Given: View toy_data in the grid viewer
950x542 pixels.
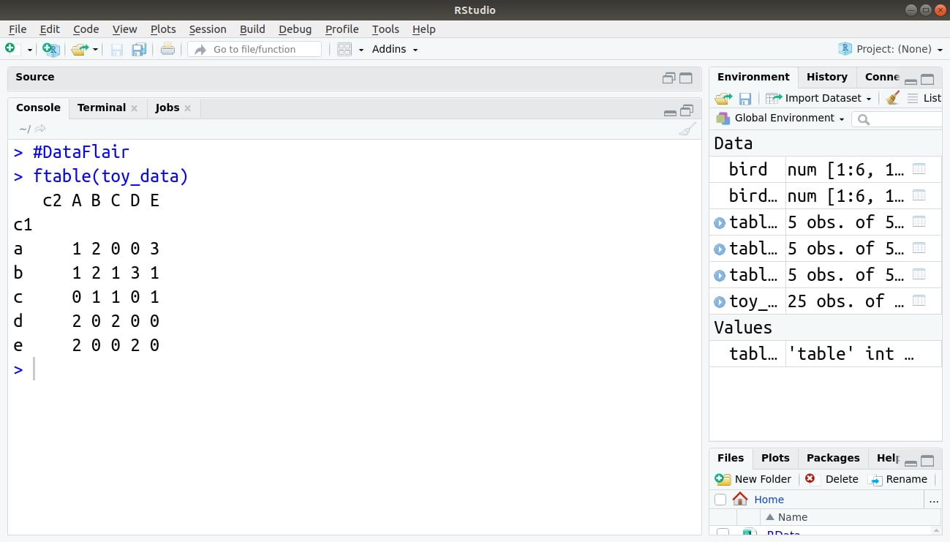Looking at the screenshot, I should pos(919,301).
